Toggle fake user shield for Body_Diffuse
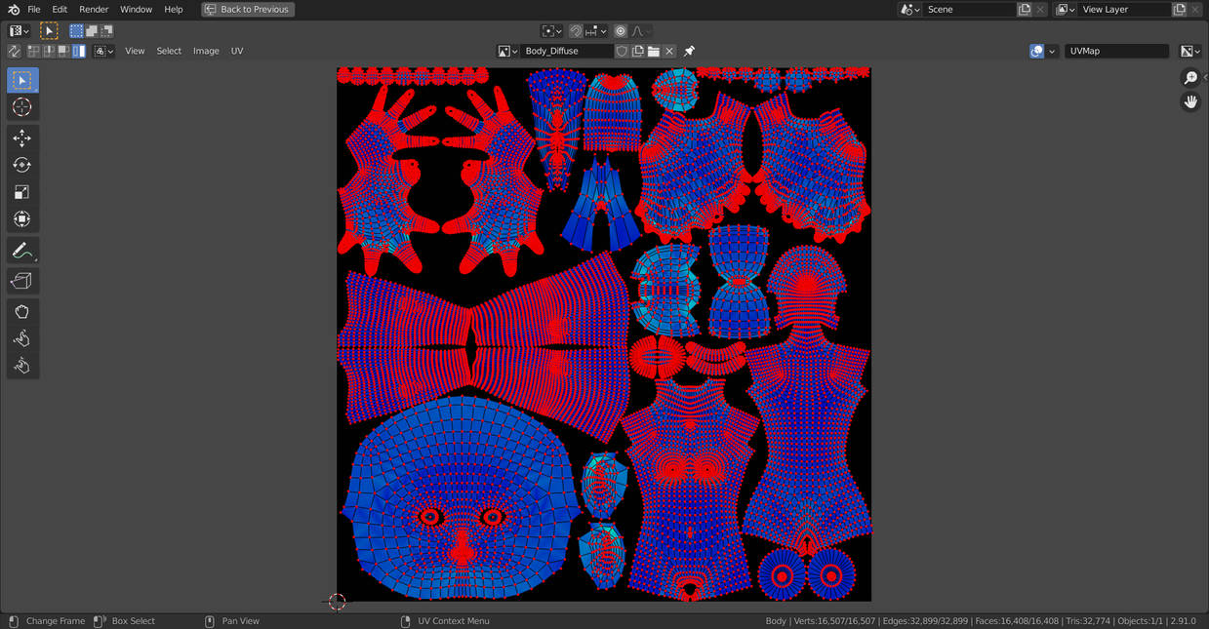 (623, 51)
